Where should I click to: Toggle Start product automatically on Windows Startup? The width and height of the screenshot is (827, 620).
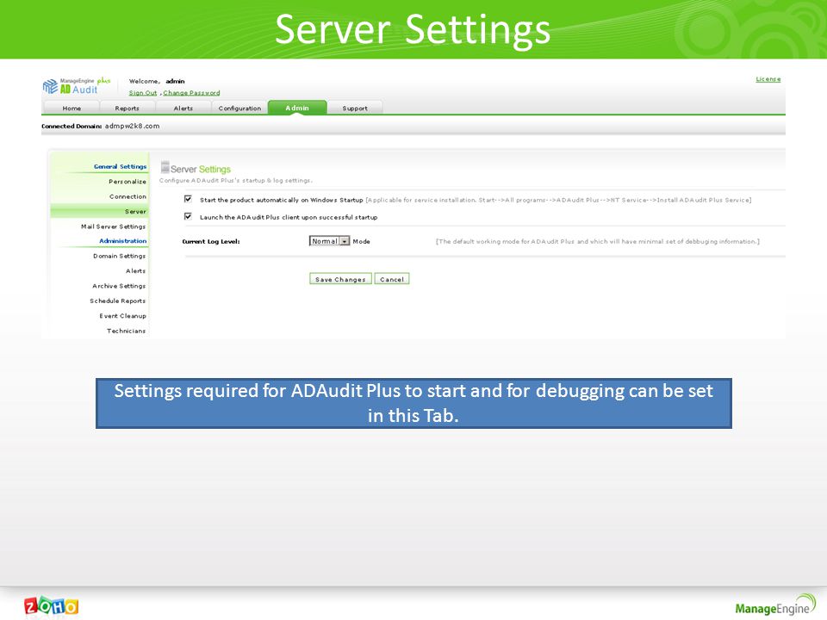point(188,199)
